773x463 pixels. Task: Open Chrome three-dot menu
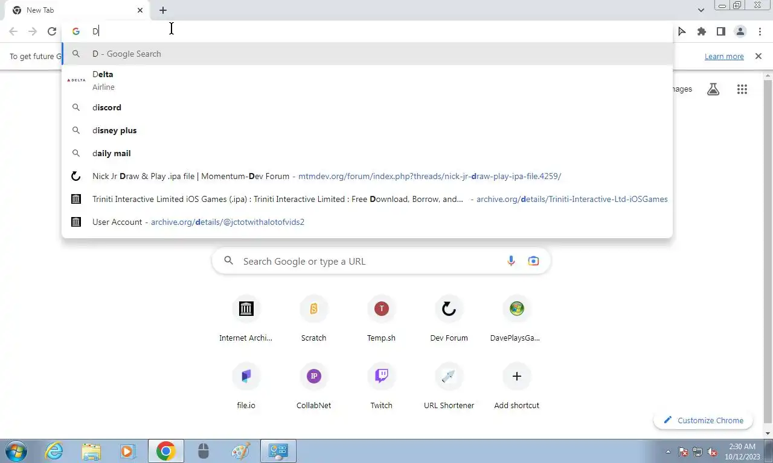(x=760, y=31)
